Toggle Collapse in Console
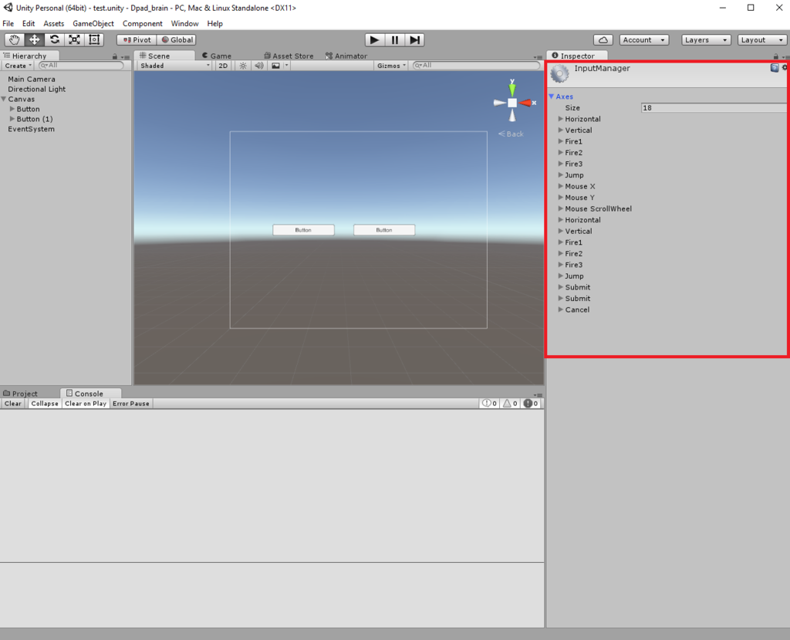790x640 pixels. 44,404
